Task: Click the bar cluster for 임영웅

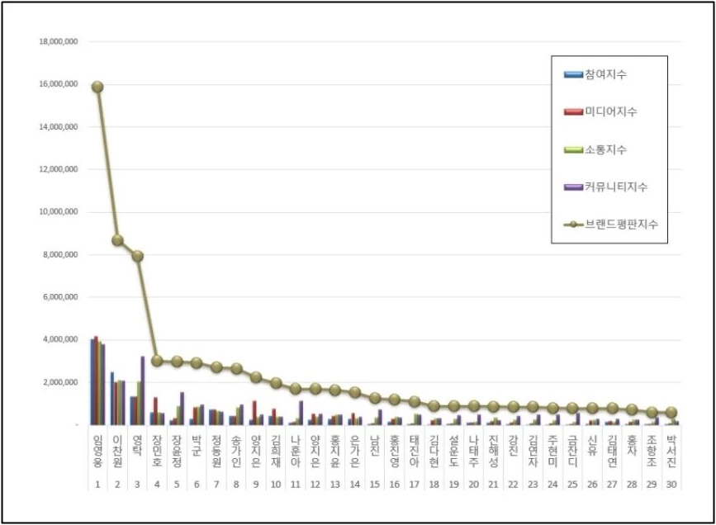Action: pos(97,381)
